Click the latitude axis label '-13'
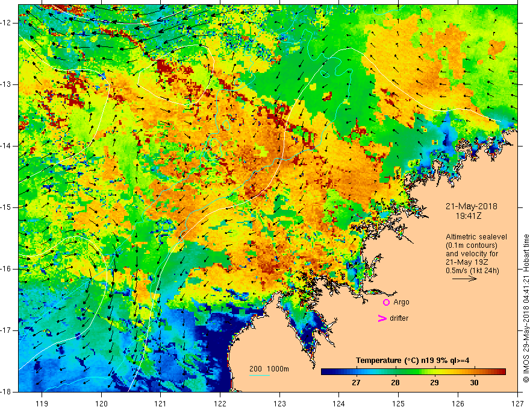530x410 pixels. point(6,84)
